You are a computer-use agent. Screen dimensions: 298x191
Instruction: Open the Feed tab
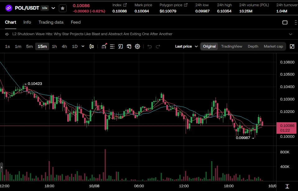point(76,22)
